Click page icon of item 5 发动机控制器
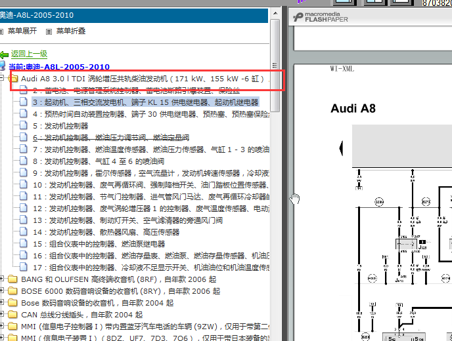This screenshot has width=452, height=341. coord(24,125)
